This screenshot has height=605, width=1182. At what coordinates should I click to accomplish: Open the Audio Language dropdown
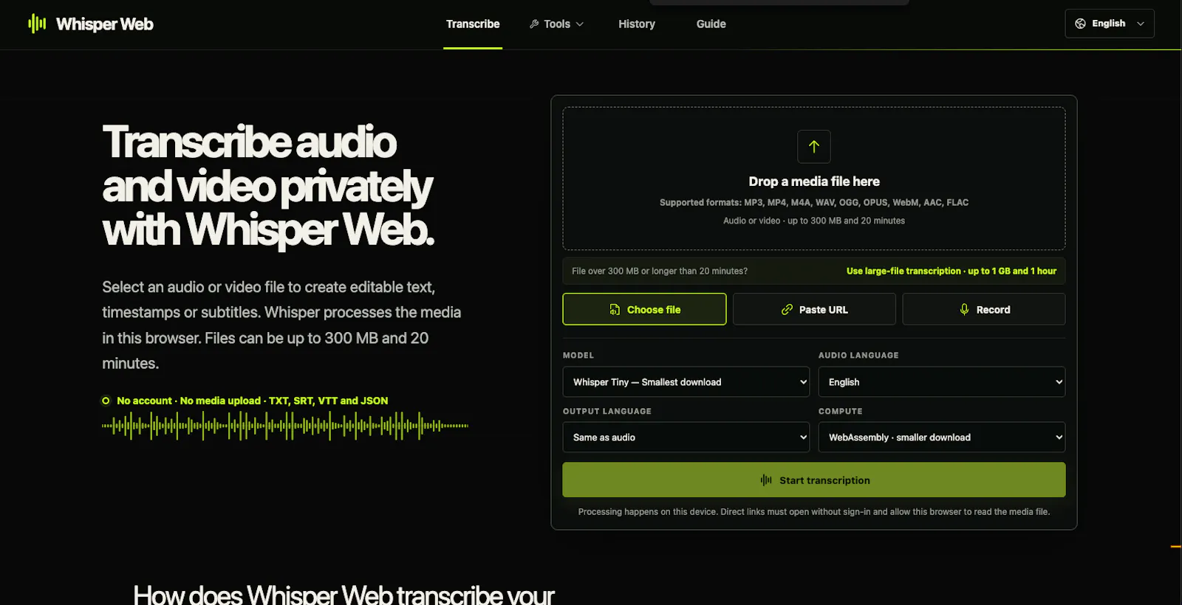click(x=942, y=382)
